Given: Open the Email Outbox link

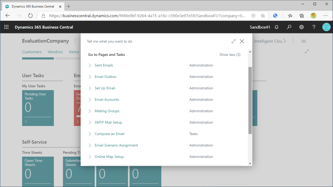Looking at the screenshot, I should (x=105, y=77).
